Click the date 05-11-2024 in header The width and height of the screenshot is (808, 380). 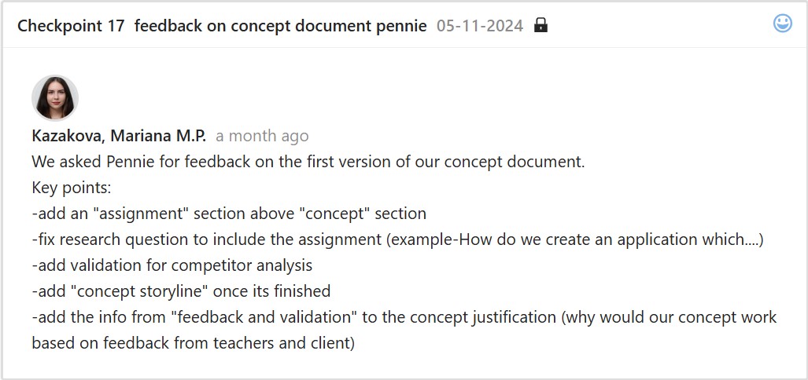click(480, 26)
